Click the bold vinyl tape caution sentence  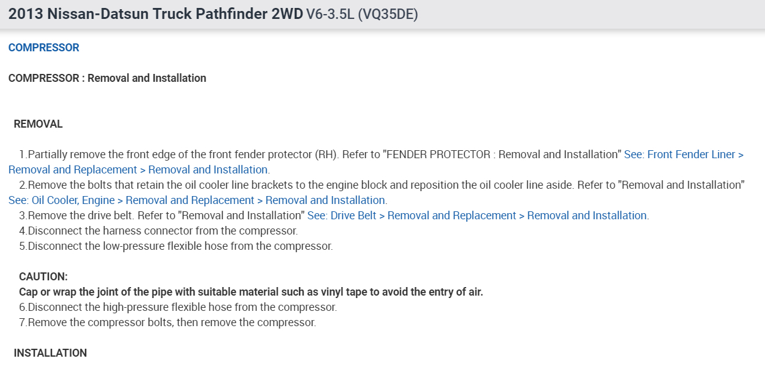point(251,292)
